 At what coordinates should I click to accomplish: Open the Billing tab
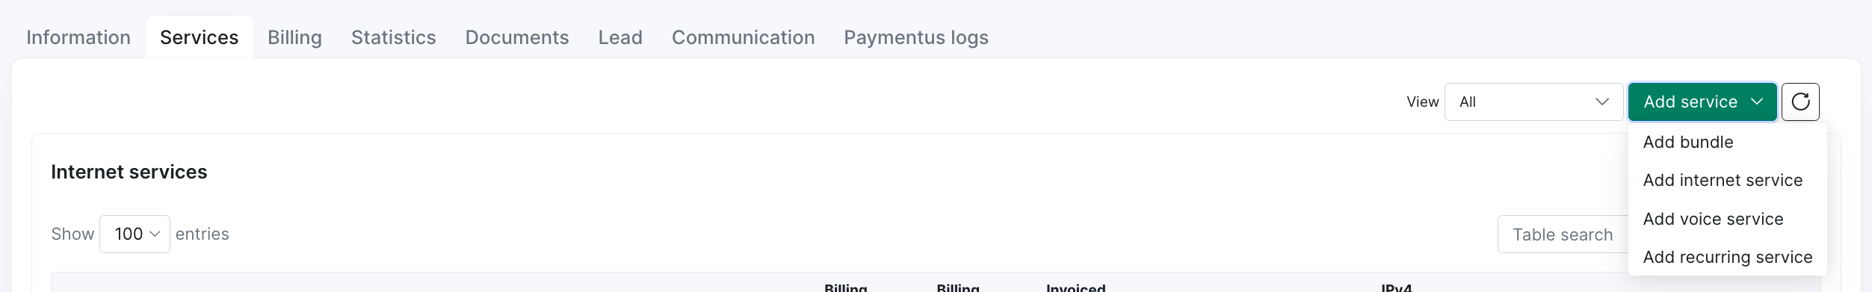pos(294,37)
